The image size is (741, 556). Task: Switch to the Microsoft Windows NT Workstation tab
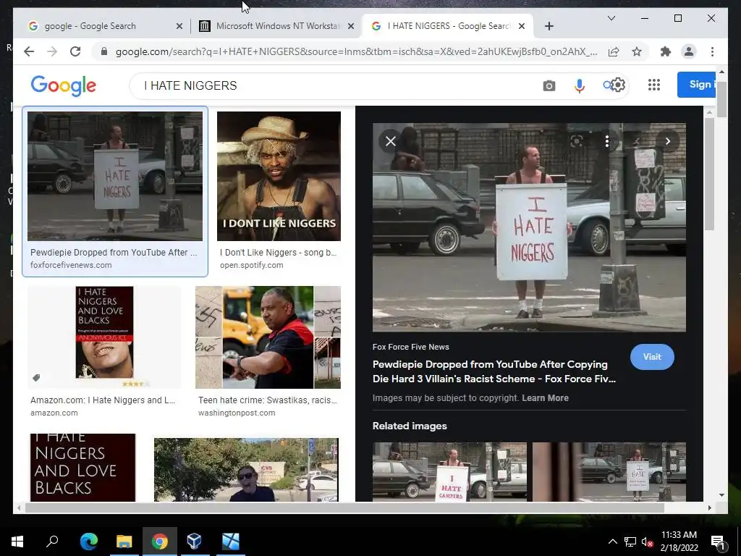coord(277,26)
